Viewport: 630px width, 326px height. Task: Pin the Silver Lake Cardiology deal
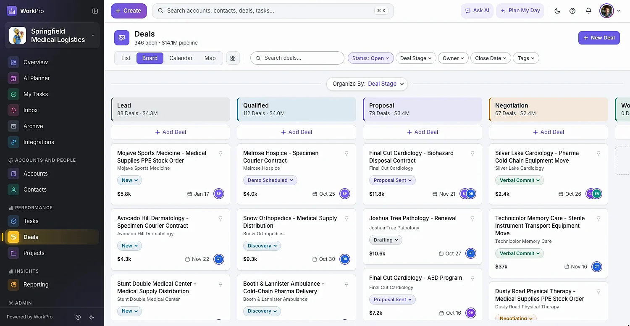[598, 154]
